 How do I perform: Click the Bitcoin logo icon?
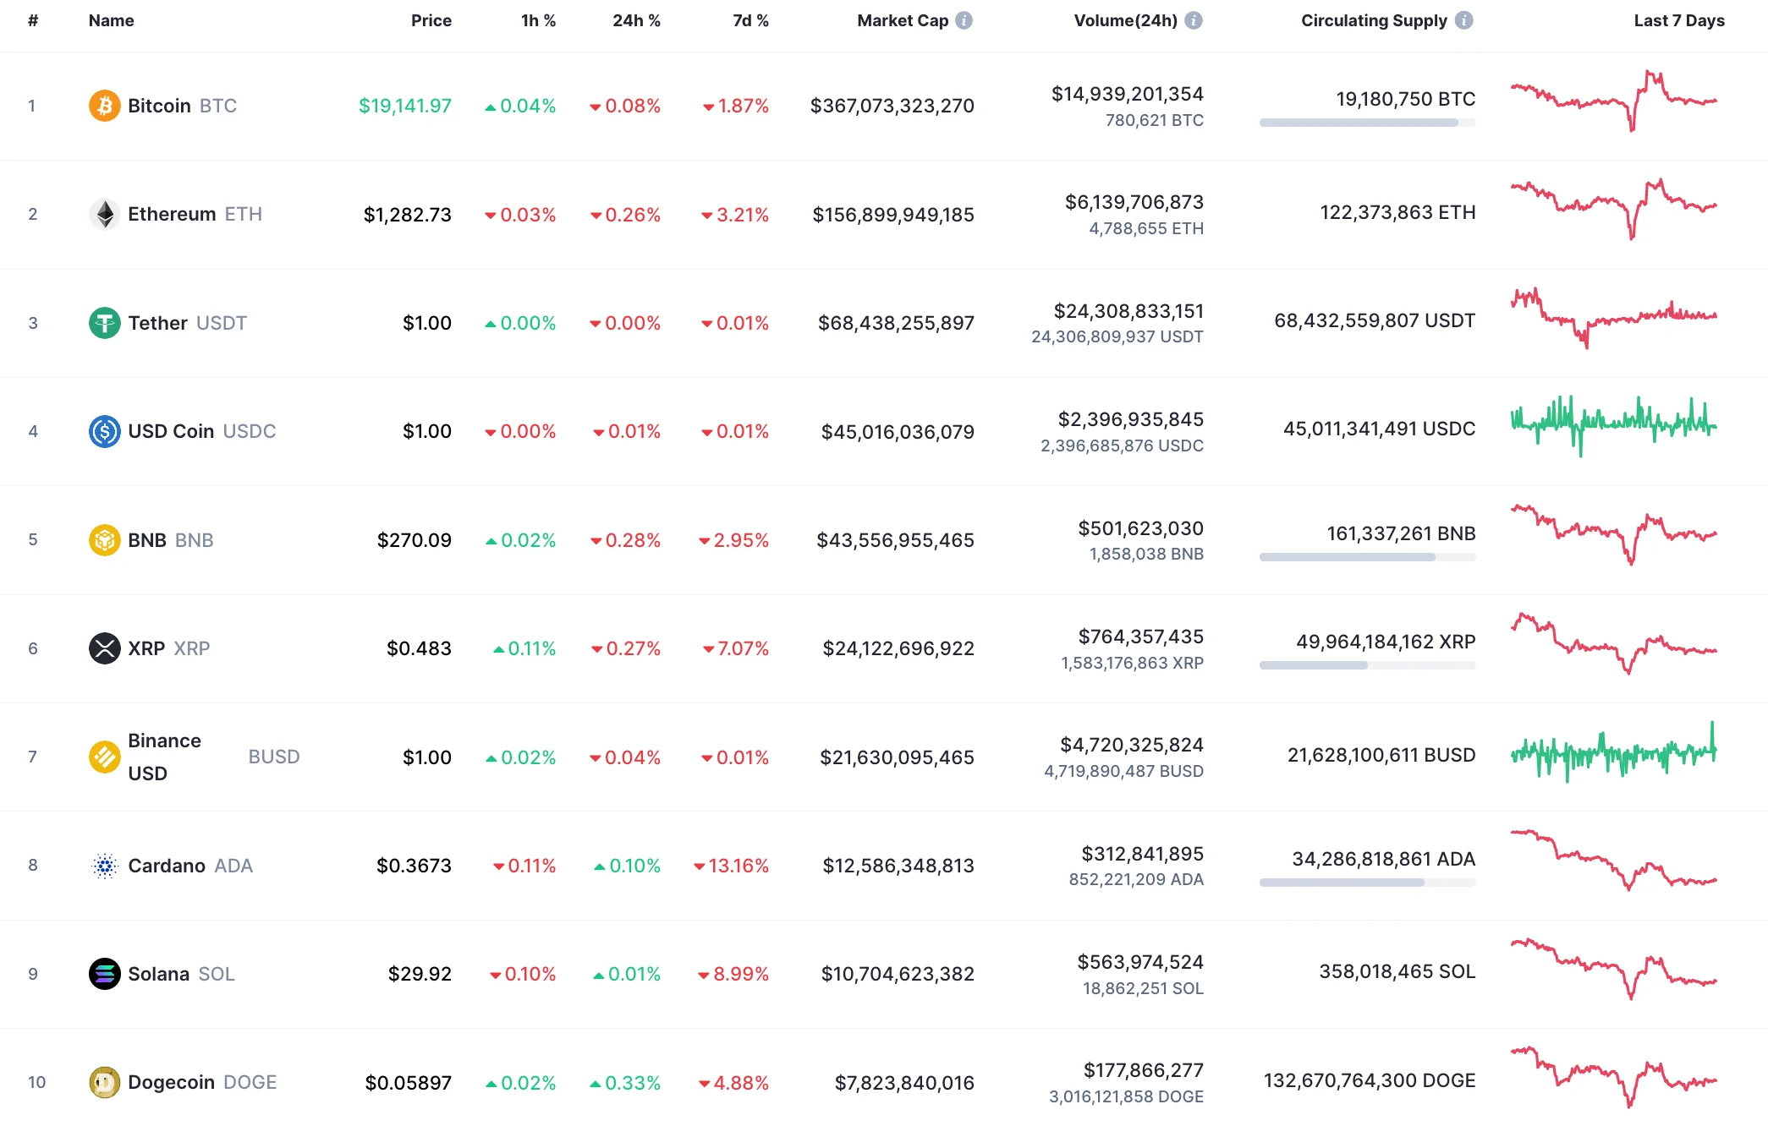click(104, 106)
